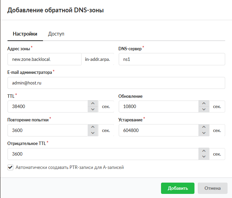Decrease the TTL value with down arrow

click(93, 109)
